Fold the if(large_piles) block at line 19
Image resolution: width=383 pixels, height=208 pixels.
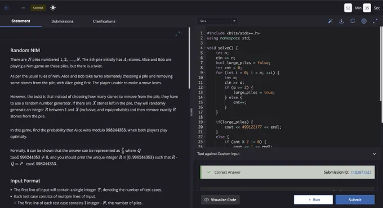point(204,122)
